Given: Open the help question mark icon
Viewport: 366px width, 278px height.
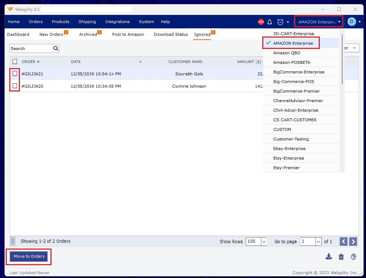Looking at the screenshot, I should click(x=354, y=257).
